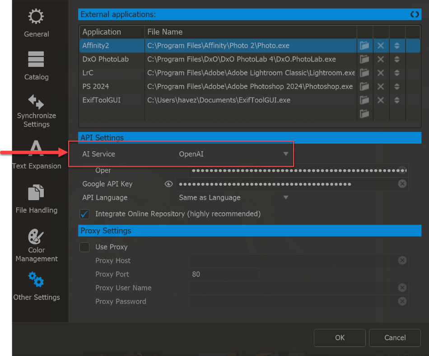Browse folder for PS 2024 application

click(364, 86)
